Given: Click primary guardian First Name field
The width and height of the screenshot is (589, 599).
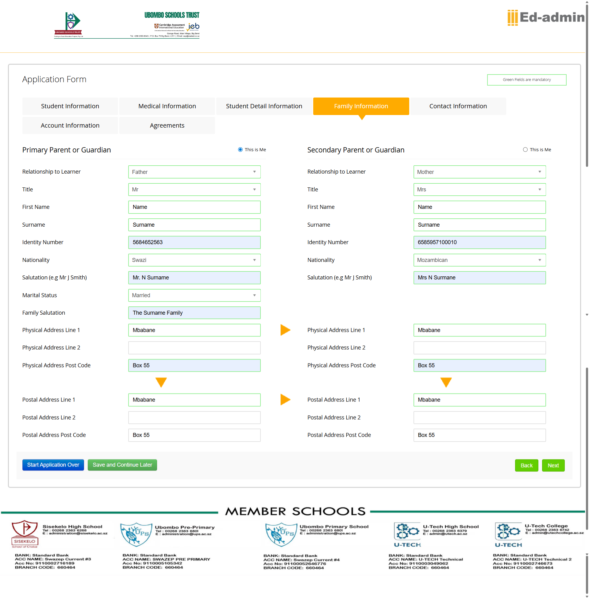Looking at the screenshot, I should click(x=194, y=207).
